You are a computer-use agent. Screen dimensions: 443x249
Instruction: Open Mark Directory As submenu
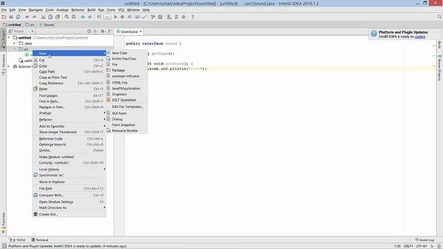pos(69,207)
